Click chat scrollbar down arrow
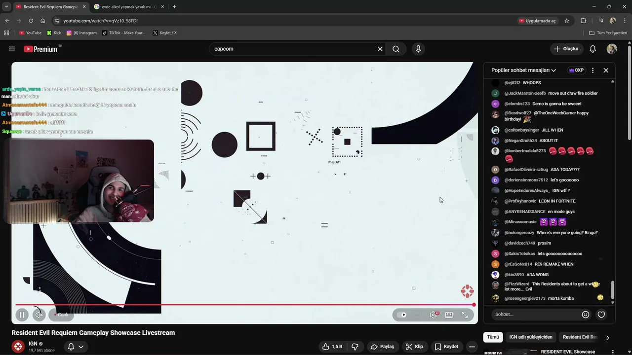Screen dimensions: 632x355 (613, 303)
